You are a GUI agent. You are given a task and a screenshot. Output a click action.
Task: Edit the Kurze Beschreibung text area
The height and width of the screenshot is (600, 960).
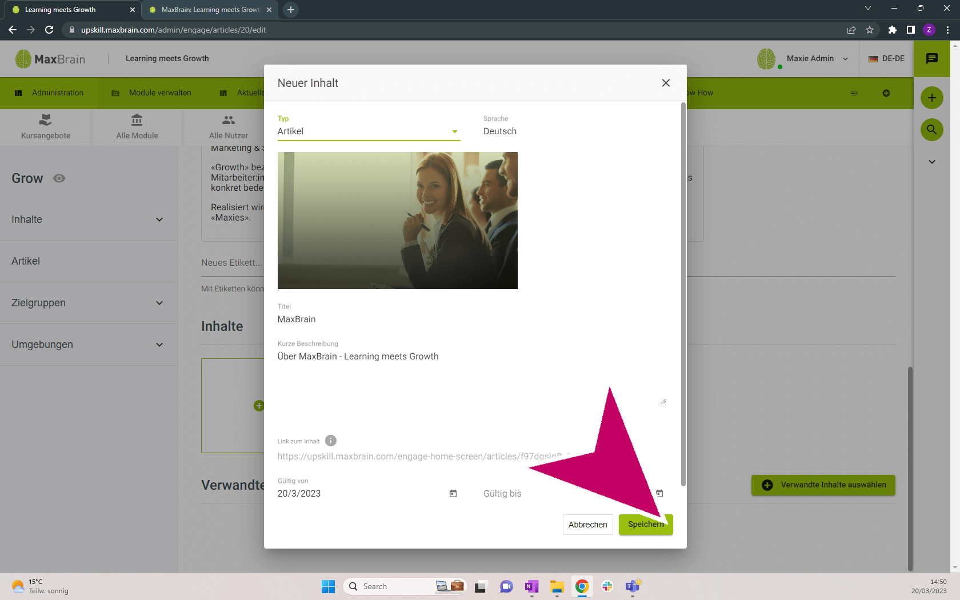pyautogui.click(x=471, y=377)
